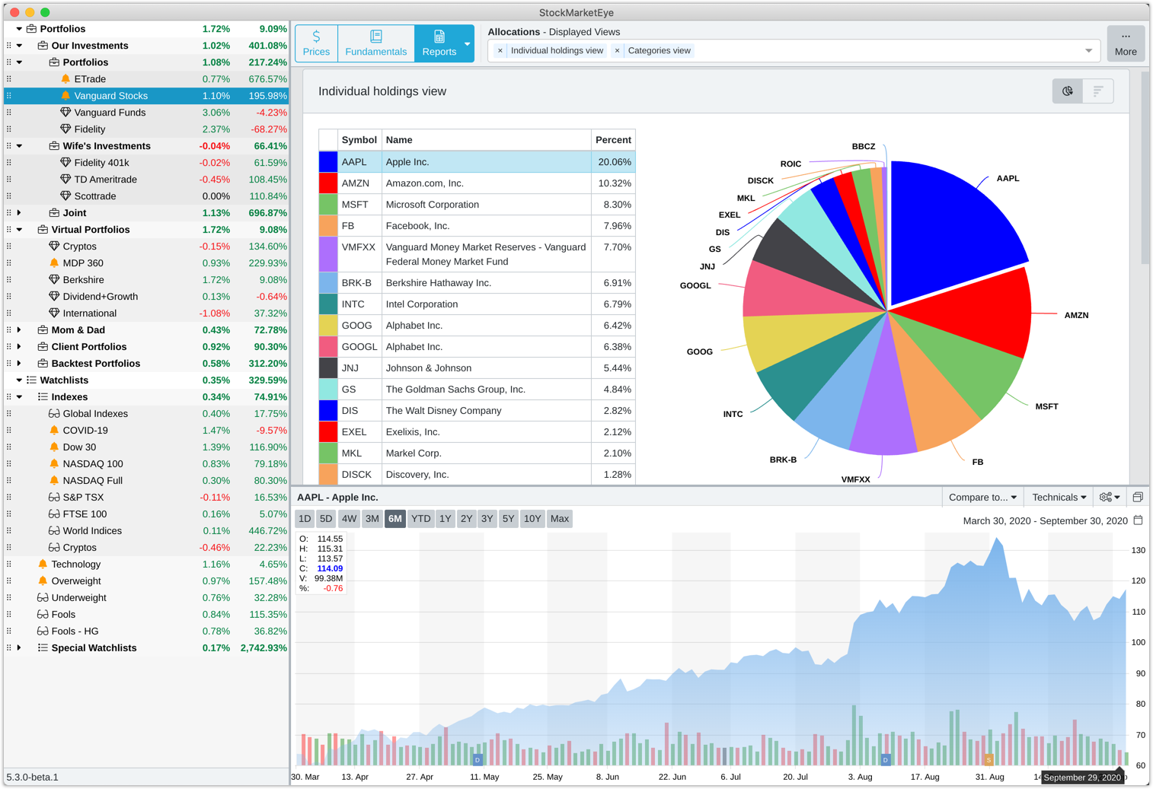This screenshot has height=789, width=1153.
Task: Switch to pie chart display
Action: click(1068, 91)
